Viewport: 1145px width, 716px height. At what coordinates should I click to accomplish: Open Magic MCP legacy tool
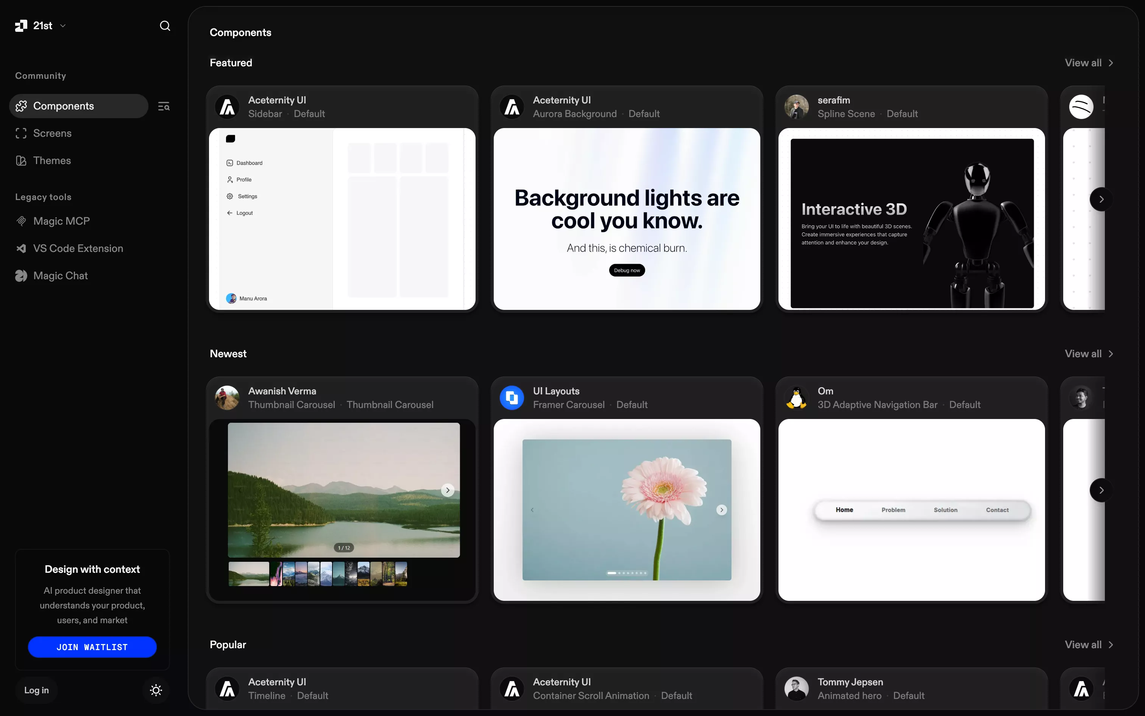[61, 221]
